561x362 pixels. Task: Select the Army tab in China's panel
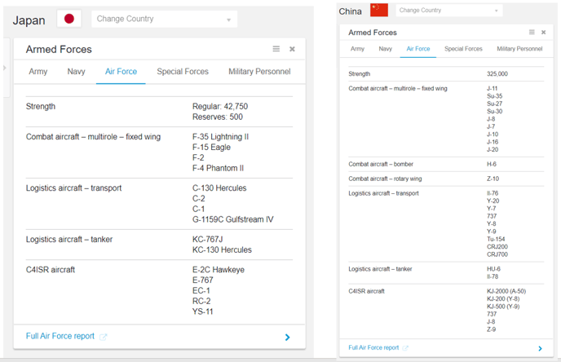357,49
